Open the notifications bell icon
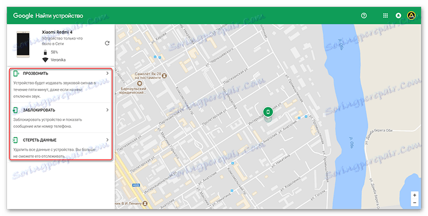Image resolution: width=428 pixels, height=216 pixels. coord(398,16)
